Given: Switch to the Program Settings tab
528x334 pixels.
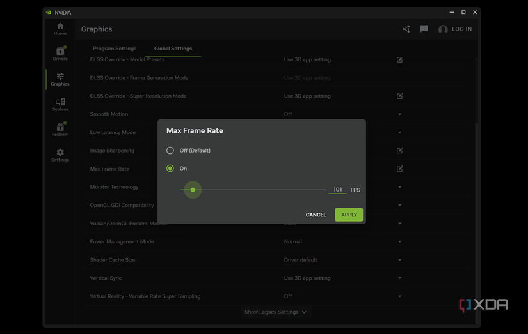Looking at the screenshot, I should (115, 49).
